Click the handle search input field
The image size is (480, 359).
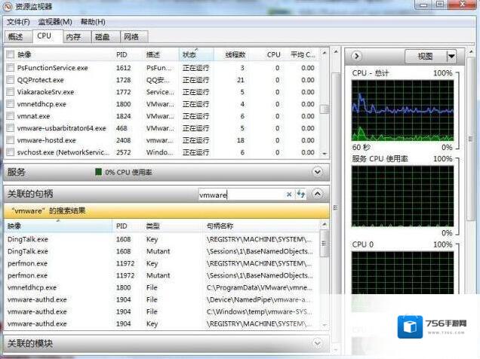pyautogui.click(x=241, y=195)
